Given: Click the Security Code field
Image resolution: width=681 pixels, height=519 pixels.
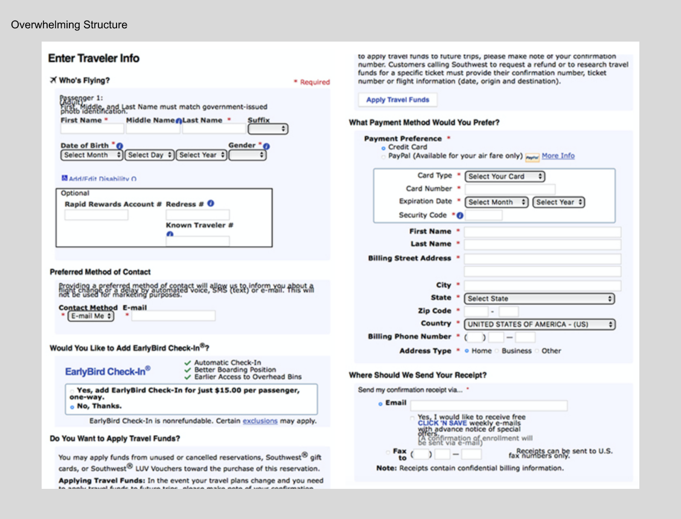Looking at the screenshot, I should click(484, 215).
